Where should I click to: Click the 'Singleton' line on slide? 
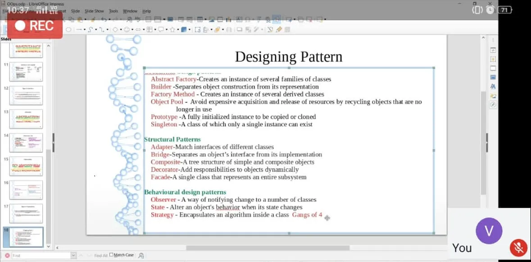[231, 124]
